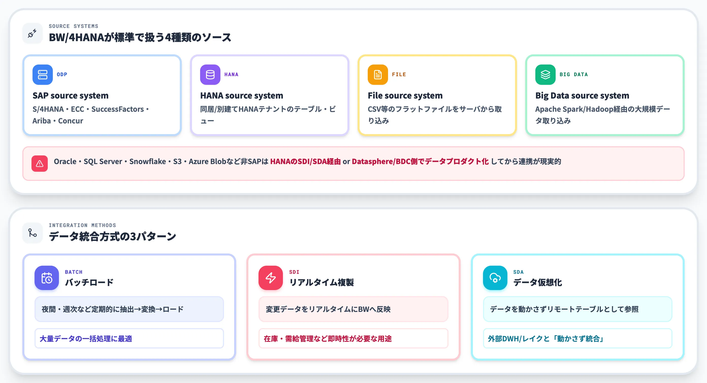The height and width of the screenshot is (383, 707).
Task: Click the teal SDA cloud gear icon
Action: [495, 278]
